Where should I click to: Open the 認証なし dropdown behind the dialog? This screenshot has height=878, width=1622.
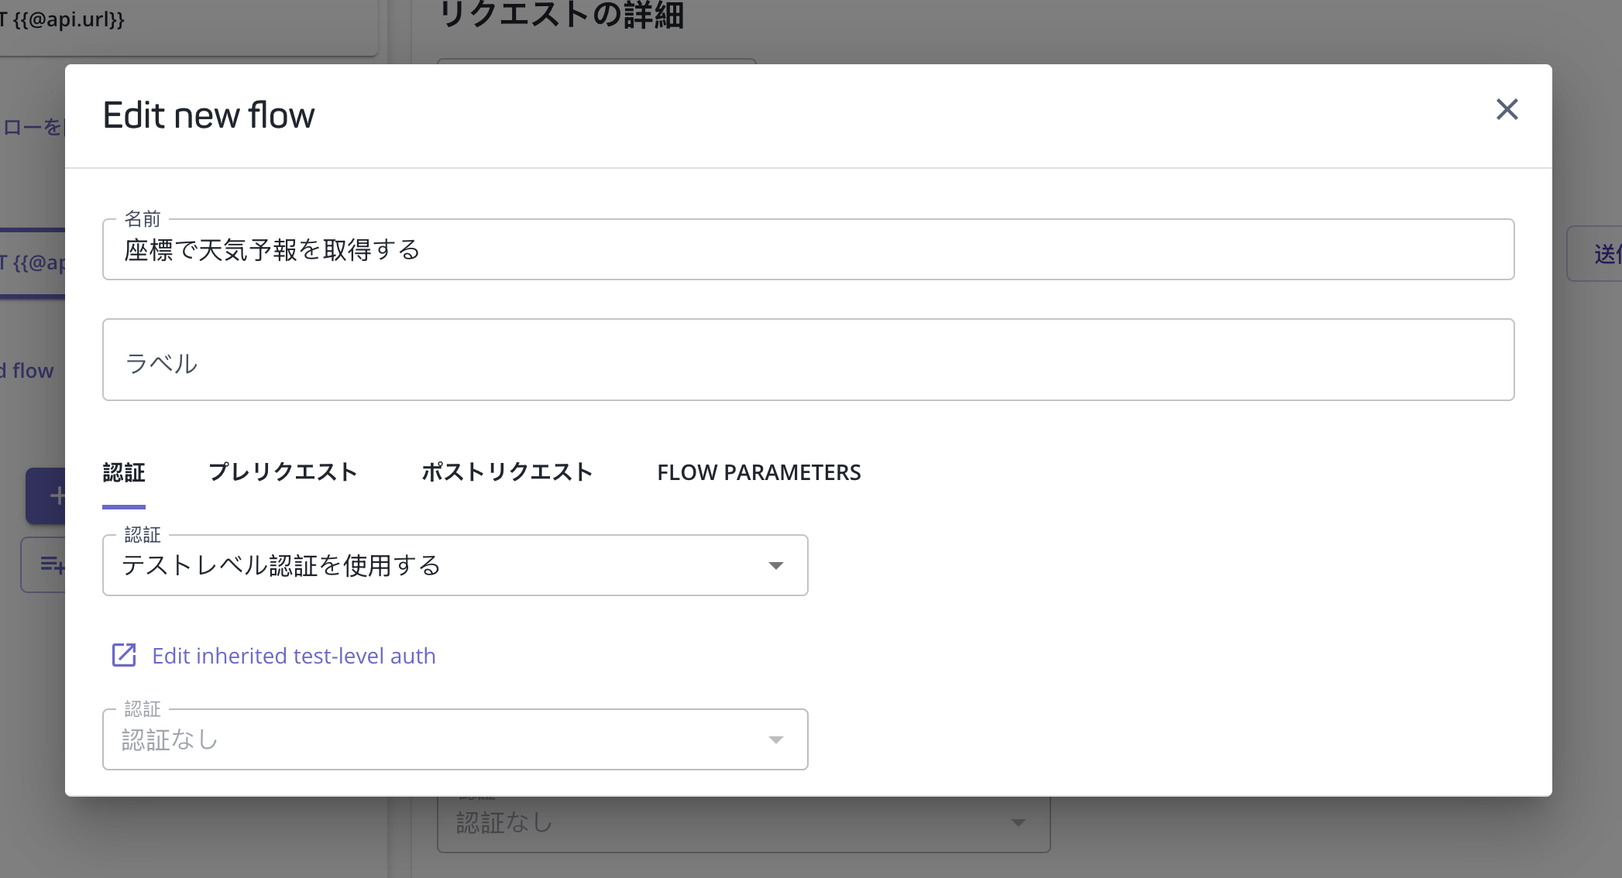pos(744,823)
